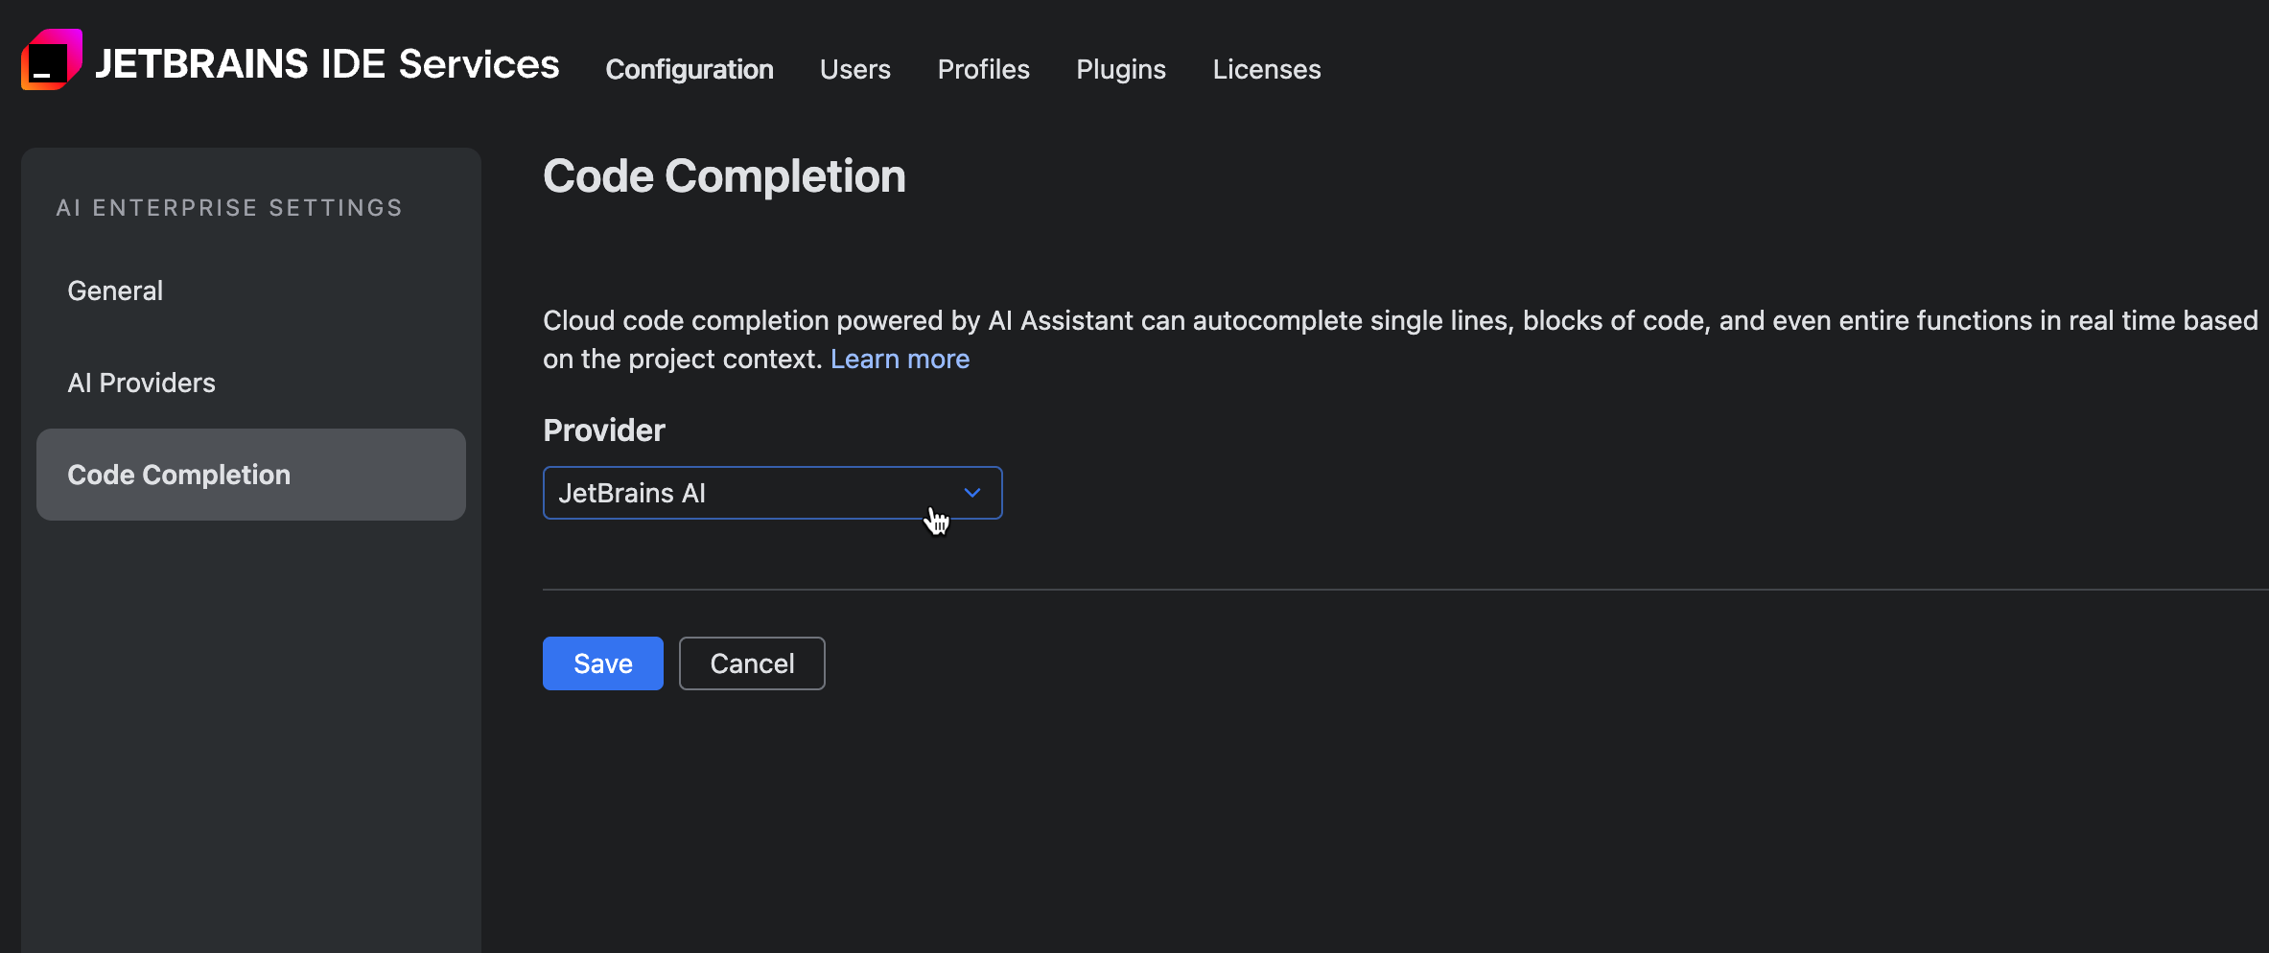Click the AI Enterprise Settings heading
Viewport: 2269px width, 953px height.
tap(229, 207)
